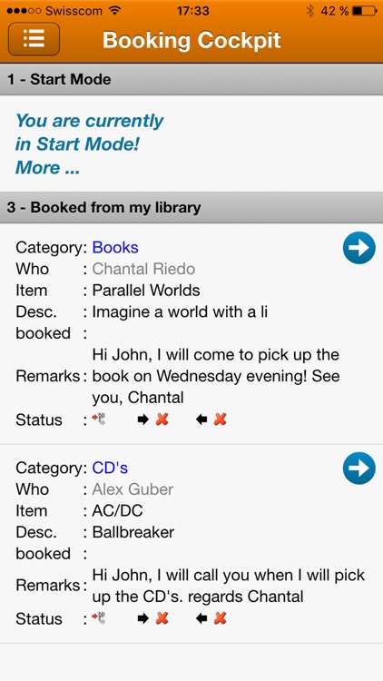The image size is (383, 681).
Task: Open AC/DC booking details arrow
Action: point(358,469)
